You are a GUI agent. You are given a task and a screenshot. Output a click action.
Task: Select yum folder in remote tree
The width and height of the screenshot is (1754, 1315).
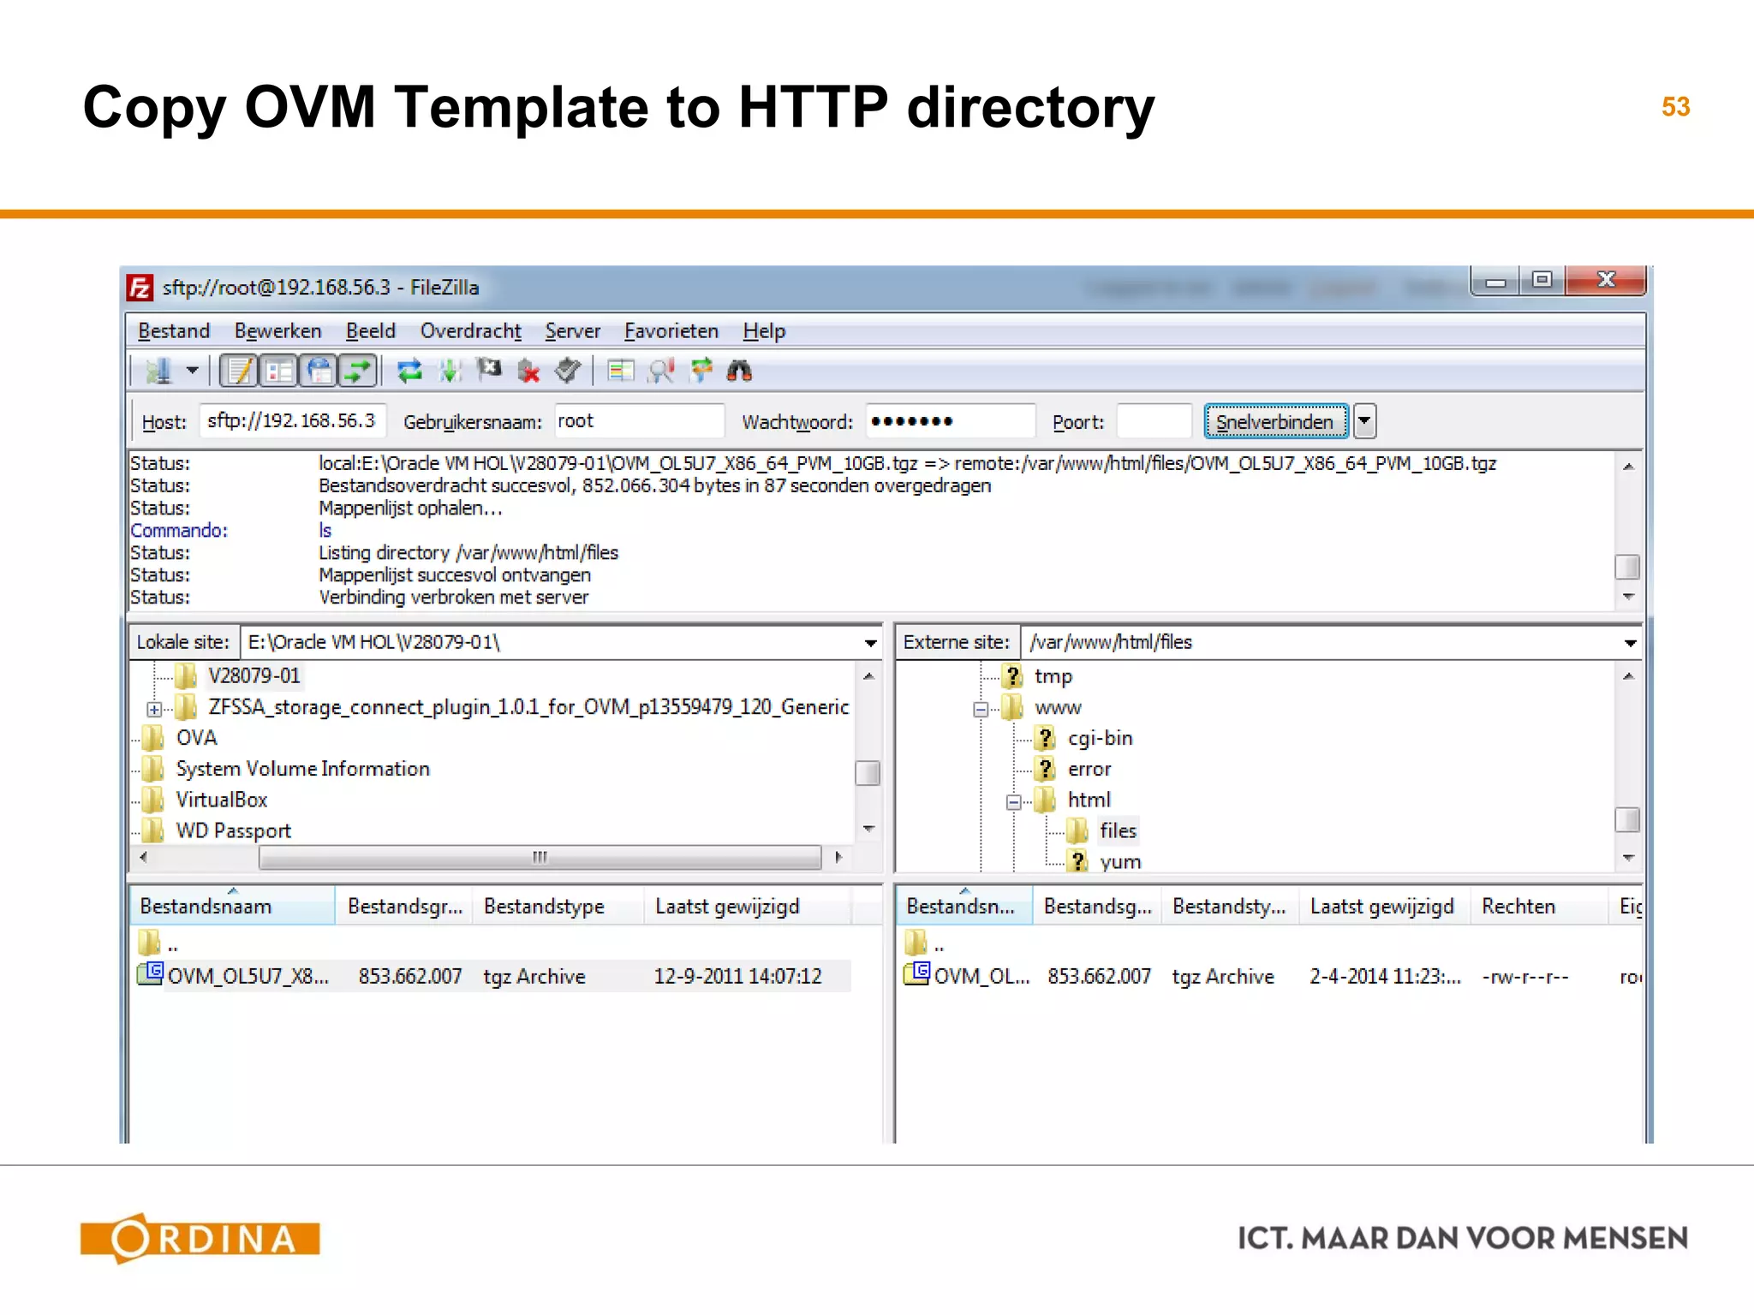pyautogui.click(x=1120, y=861)
